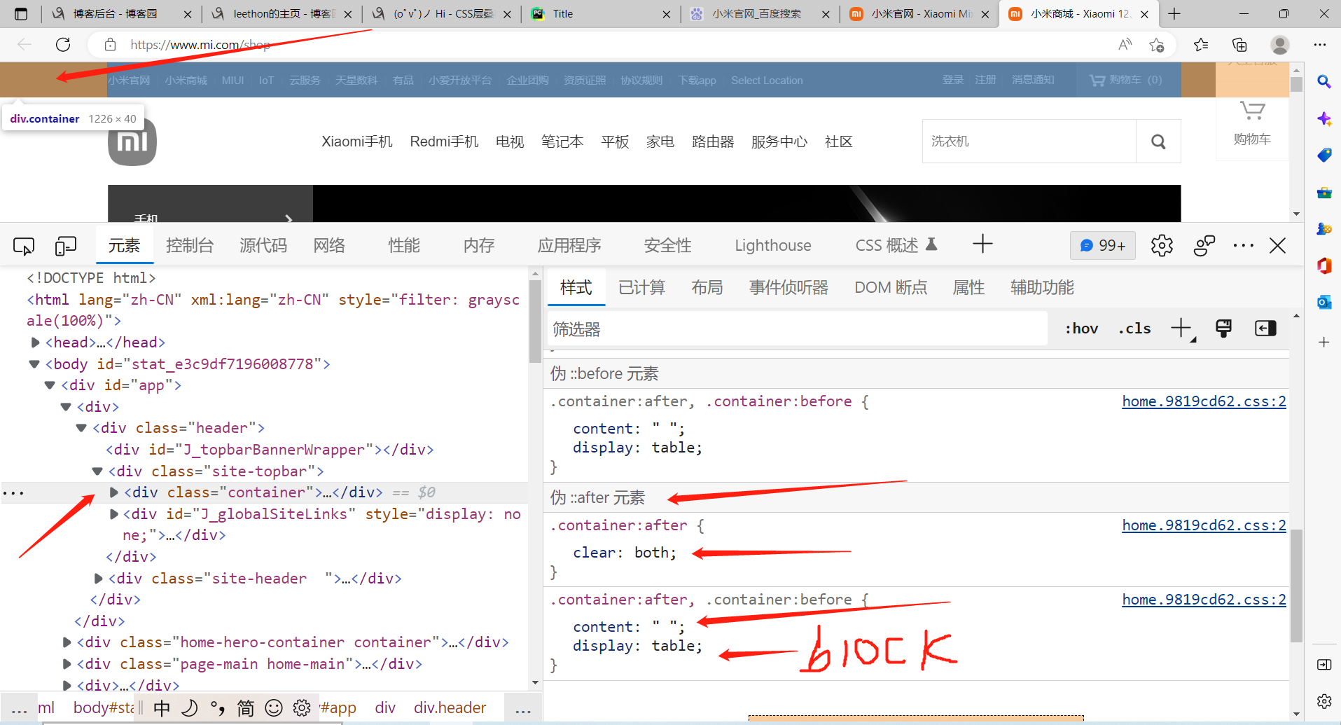Click the Xiaomi手机 navigation link
The width and height of the screenshot is (1341, 725).
click(357, 141)
